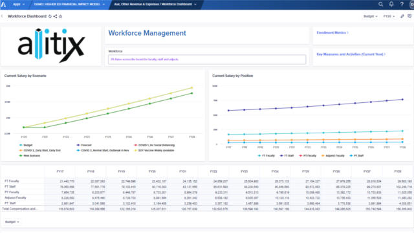414x233 pixels.
Task: Select the PT Staff row label in table
Action: pyautogui.click(x=10, y=203)
